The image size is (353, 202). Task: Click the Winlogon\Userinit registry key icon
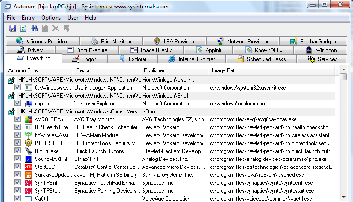(12, 80)
